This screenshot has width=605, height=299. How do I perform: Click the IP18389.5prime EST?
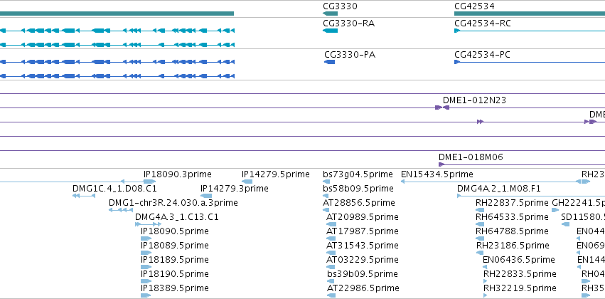tap(146, 296)
